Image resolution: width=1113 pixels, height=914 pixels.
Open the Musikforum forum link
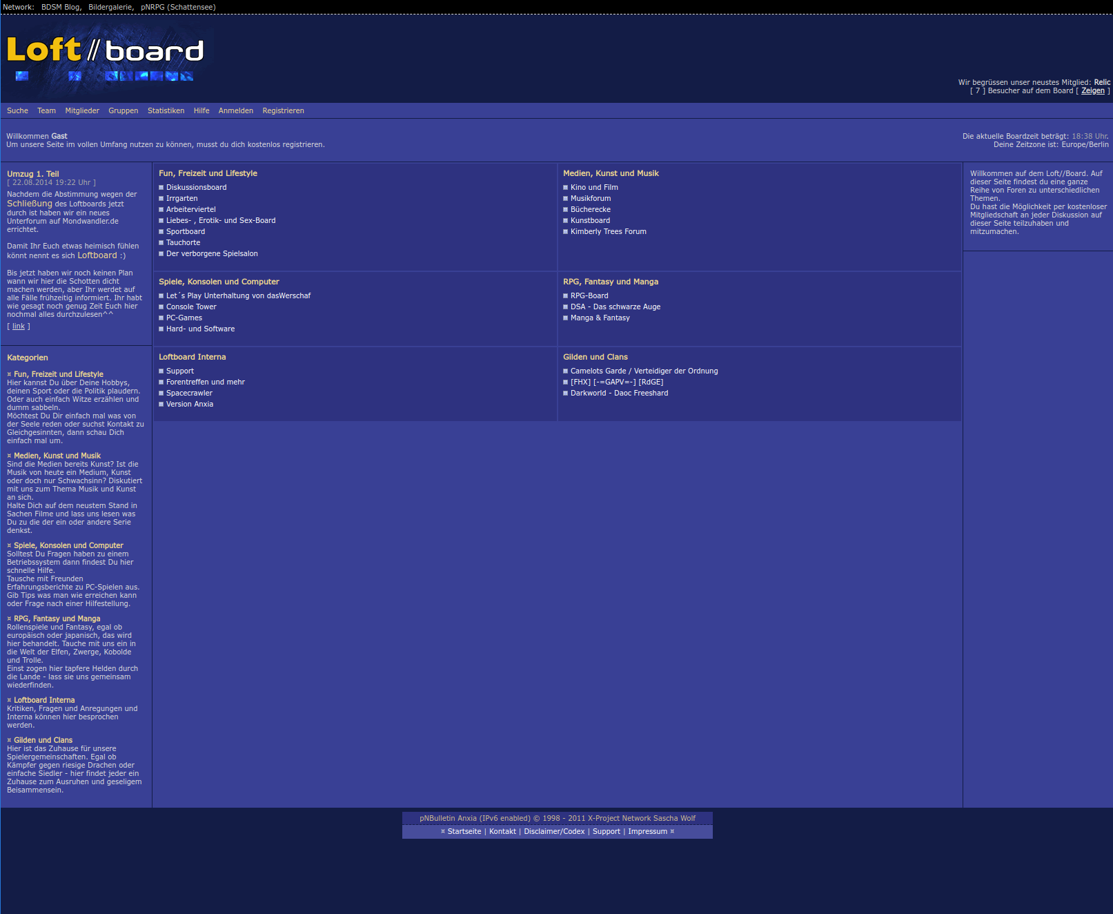pos(590,198)
